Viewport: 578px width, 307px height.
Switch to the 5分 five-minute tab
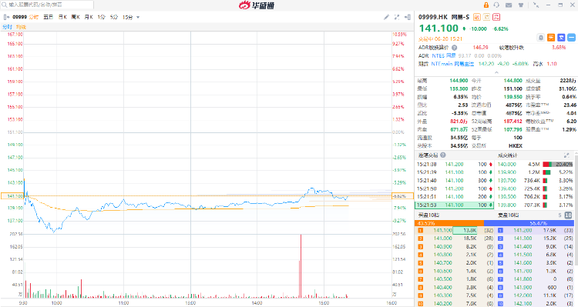pos(114,17)
